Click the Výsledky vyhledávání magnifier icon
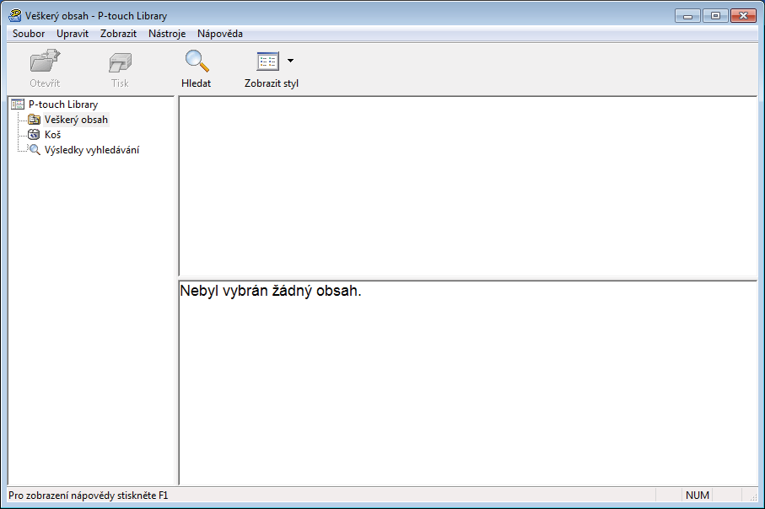Screen dimensions: 765x509 [x=34, y=150]
